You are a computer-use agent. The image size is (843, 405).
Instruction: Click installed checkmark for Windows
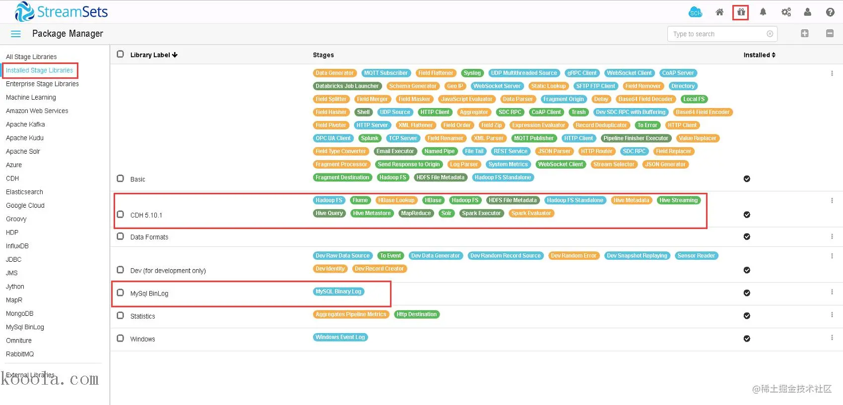click(x=747, y=339)
